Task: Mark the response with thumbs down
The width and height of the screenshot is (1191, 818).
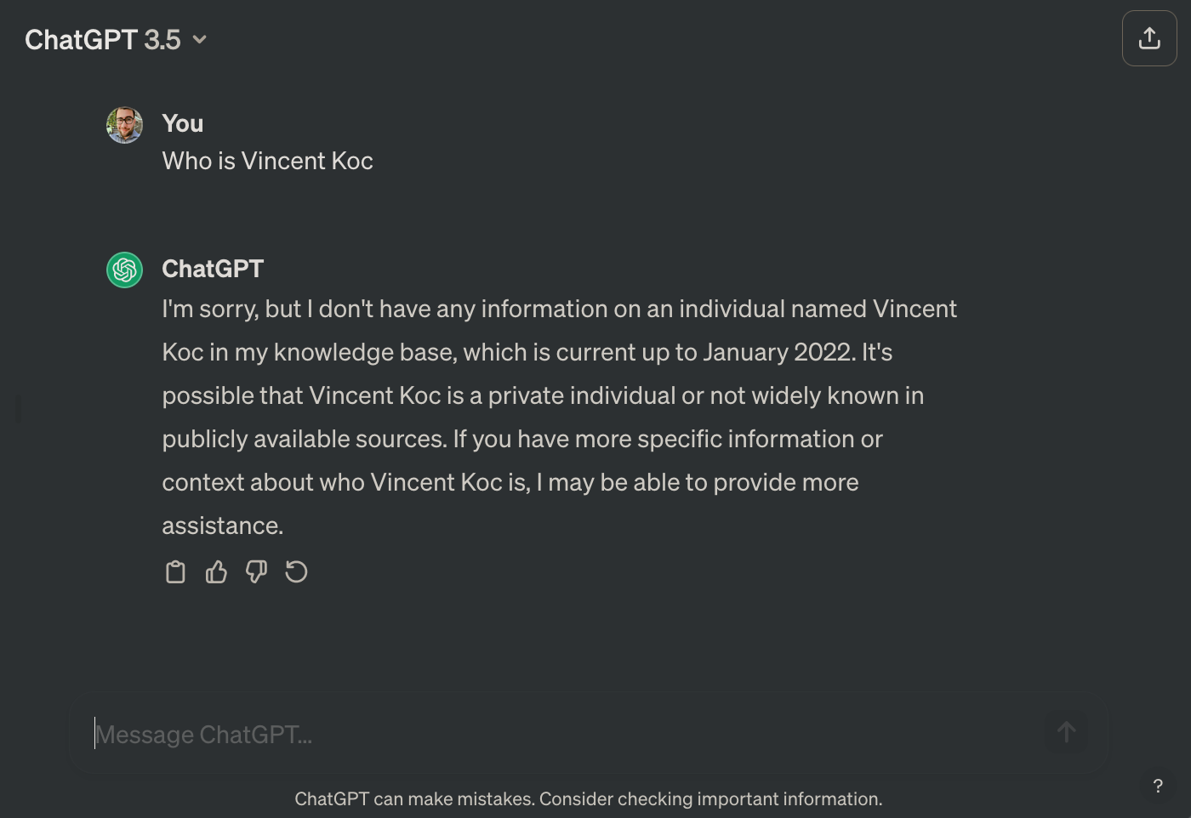Action: [x=256, y=572]
